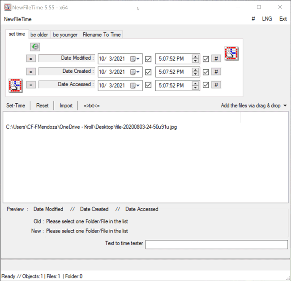Click the =>txt<= button
Screen dimensions: 291x281
91,105
